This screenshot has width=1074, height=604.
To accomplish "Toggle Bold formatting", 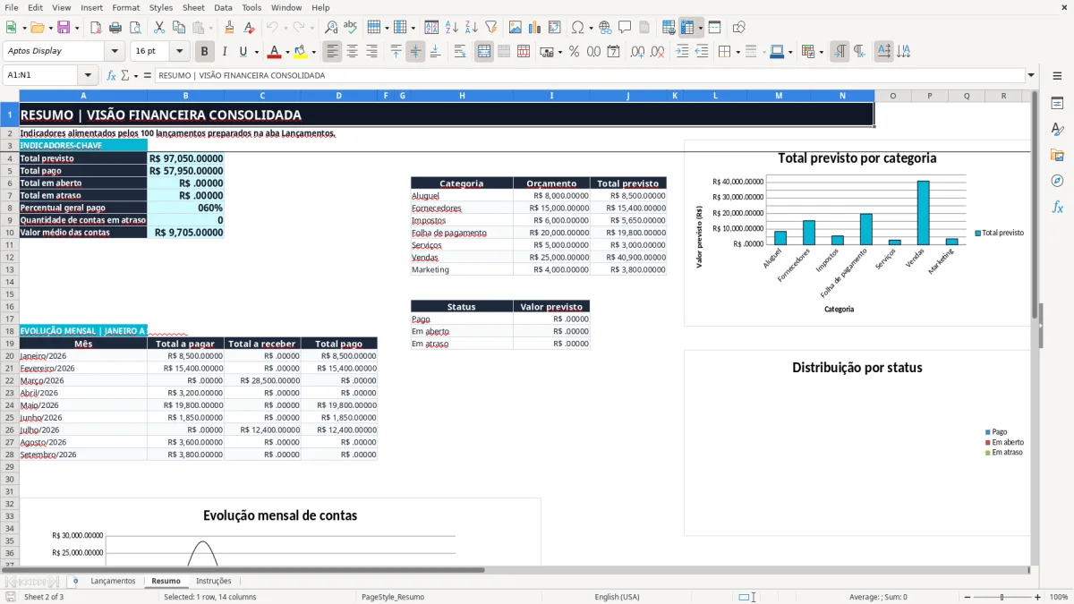I will pos(205,52).
